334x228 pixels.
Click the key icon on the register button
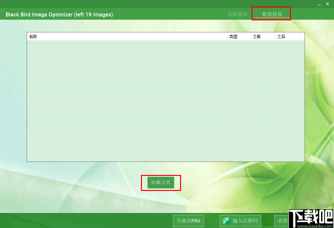point(226,221)
